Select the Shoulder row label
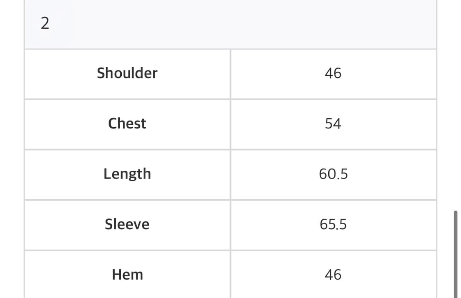 [x=127, y=73]
